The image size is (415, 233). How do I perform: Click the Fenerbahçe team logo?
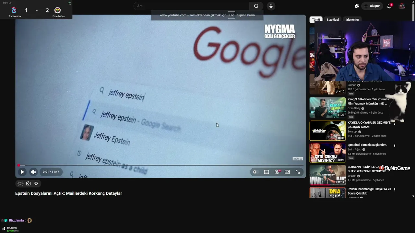coord(57,10)
